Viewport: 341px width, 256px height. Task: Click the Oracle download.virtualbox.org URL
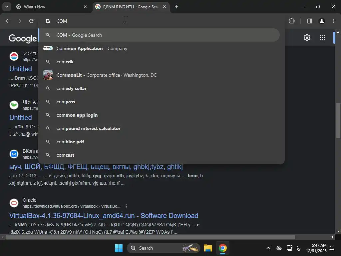click(71, 206)
